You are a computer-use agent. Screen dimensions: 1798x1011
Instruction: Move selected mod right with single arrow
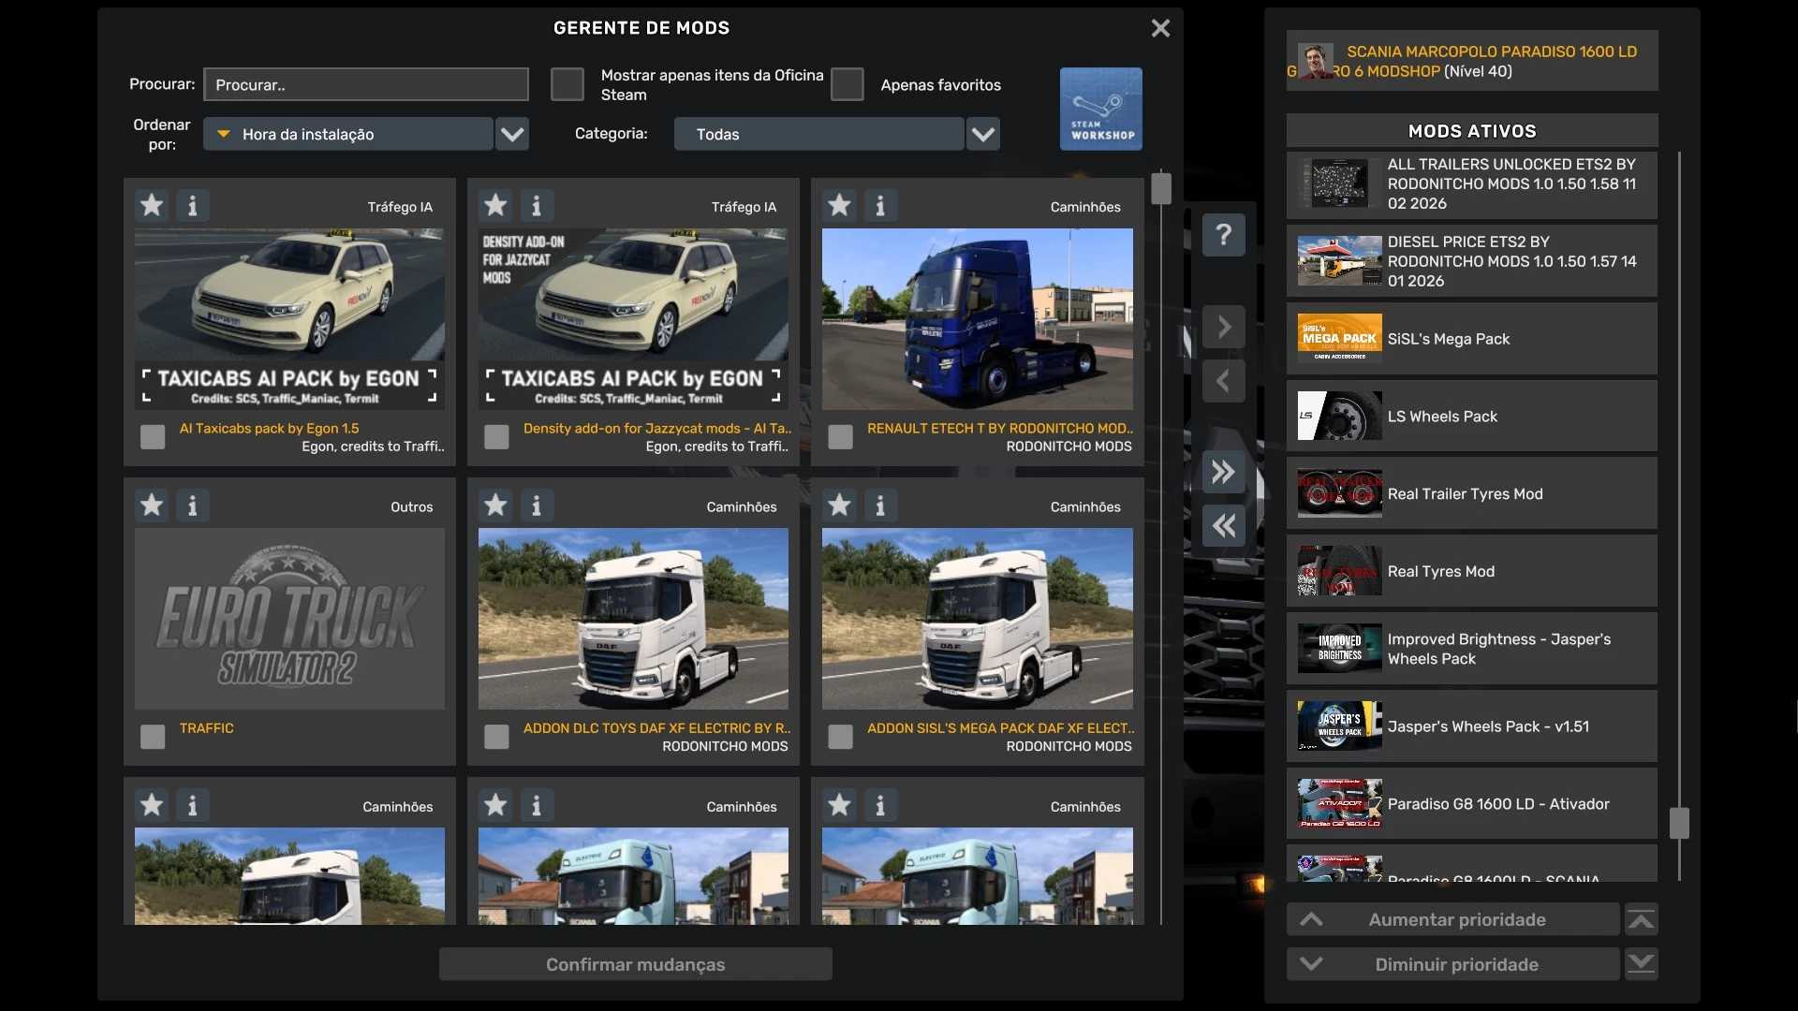(1223, 327)
